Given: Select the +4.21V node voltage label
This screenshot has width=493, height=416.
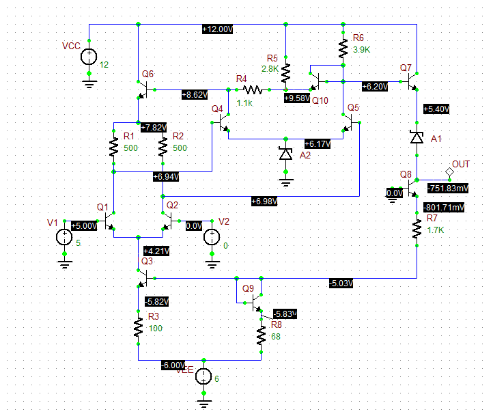Looking at the screenshot, I should [156, 251].
